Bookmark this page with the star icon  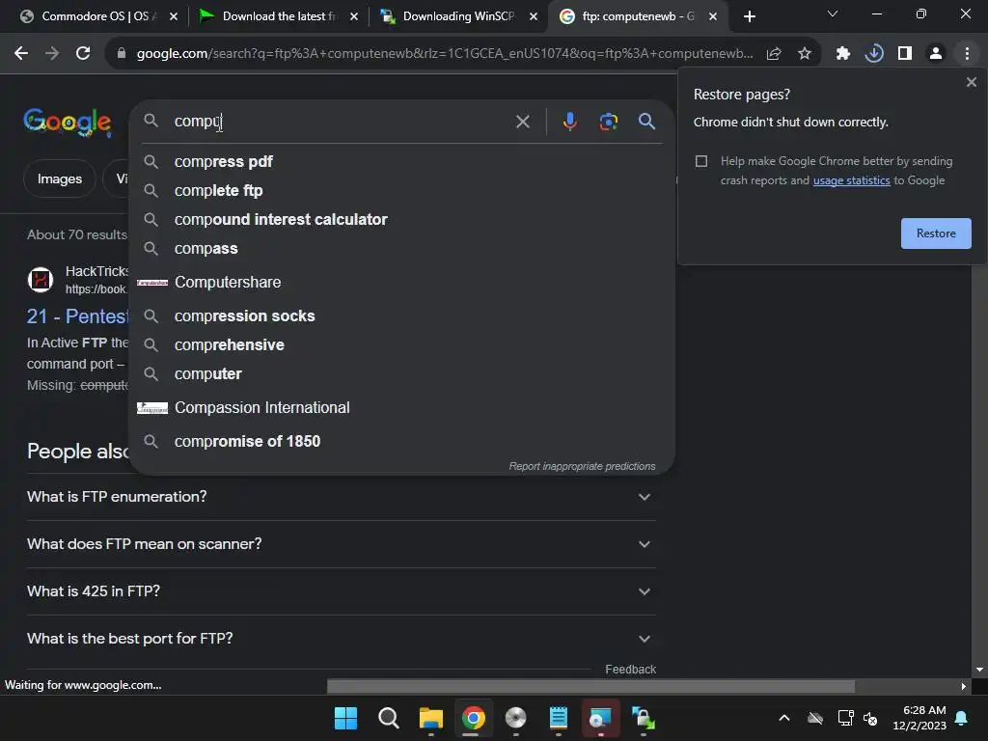[804, 54]
